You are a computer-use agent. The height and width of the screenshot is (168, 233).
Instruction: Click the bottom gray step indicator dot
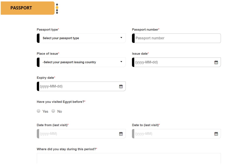click(57, 13)
